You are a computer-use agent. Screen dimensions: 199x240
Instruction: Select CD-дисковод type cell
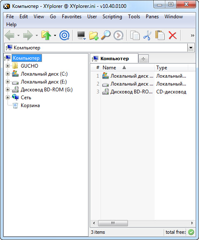pos(171,92)
